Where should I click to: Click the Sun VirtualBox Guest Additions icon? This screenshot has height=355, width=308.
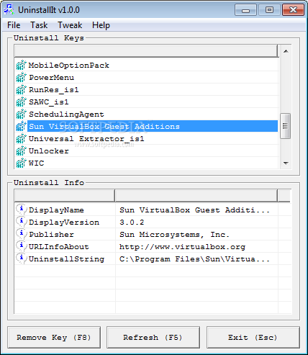(21, 126)
